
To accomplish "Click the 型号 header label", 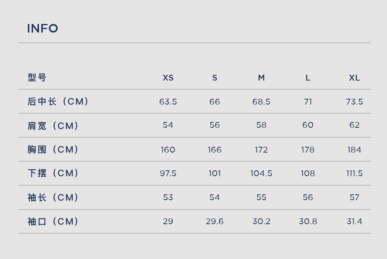I will coord(37,77).
